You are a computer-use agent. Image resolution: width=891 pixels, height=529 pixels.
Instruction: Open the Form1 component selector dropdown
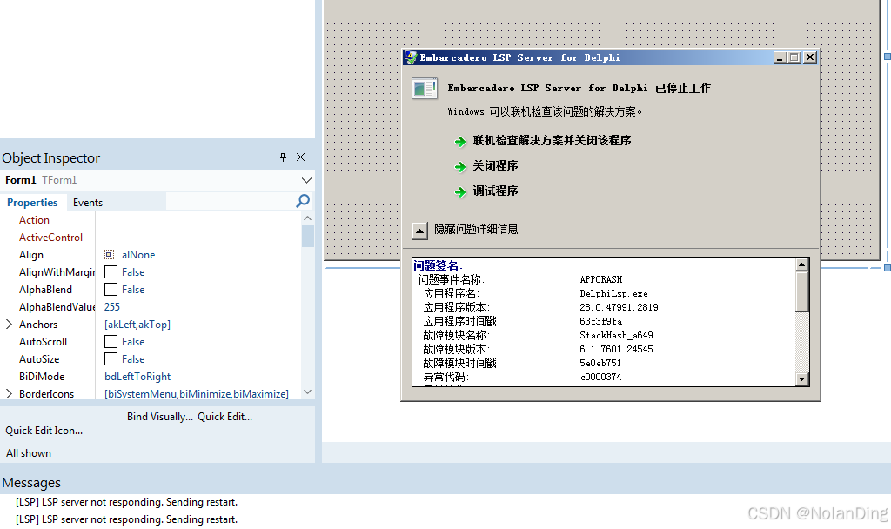click(306, 180)
